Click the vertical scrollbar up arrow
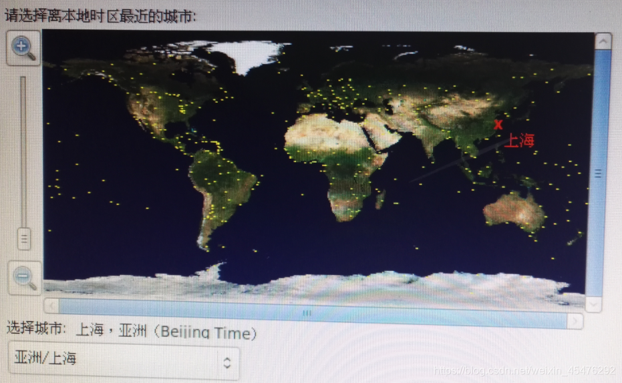The width and height of the screenshot is (622, 383). point(603,41)
